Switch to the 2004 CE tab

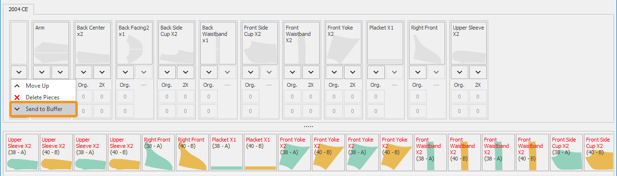point(18,9)
